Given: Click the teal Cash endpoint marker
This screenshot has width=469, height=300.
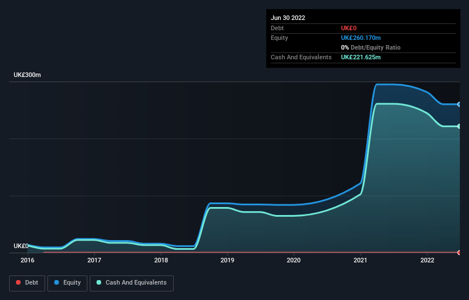Looking at the screenshot, I should tap(459, 126).
